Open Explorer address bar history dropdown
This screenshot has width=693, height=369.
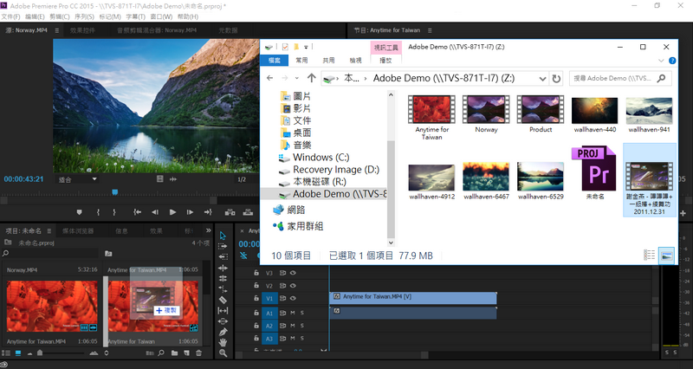coord(542,79)
